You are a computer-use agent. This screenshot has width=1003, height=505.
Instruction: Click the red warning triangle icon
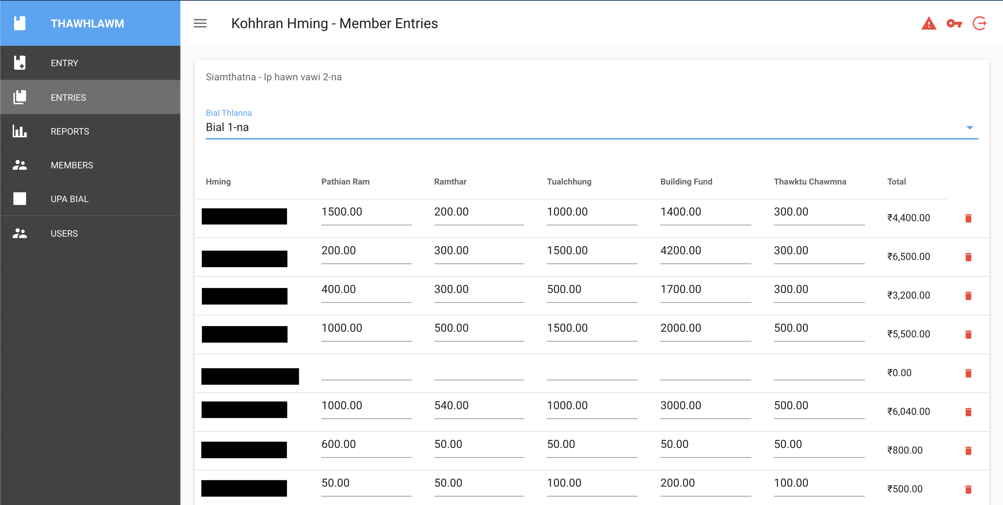click(929, 24)
